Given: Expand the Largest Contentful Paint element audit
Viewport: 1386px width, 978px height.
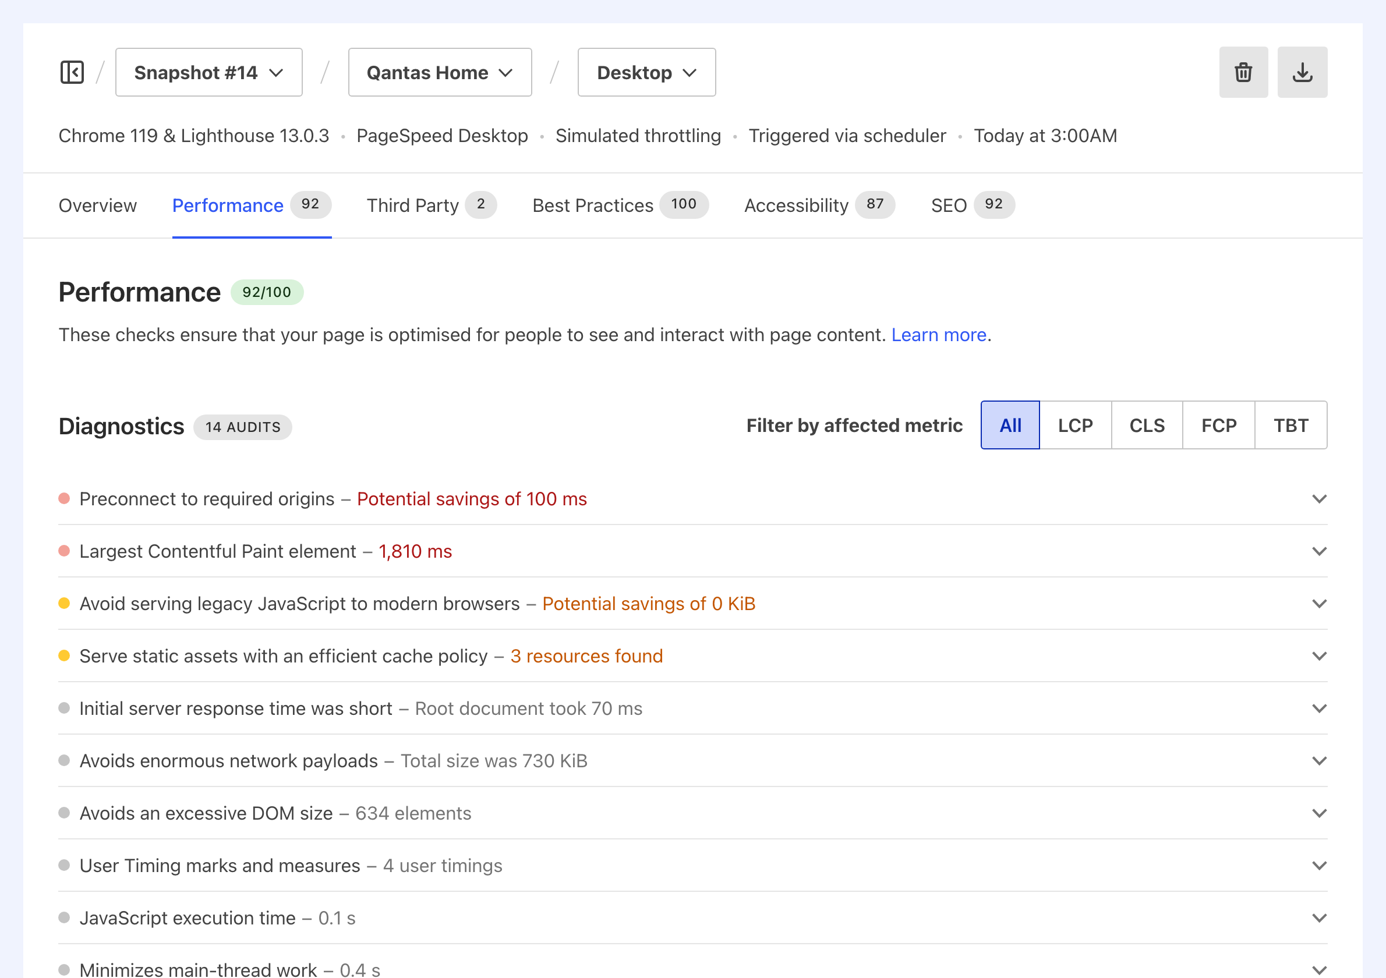Looking at the screenshot, I should click(1319, 551).
